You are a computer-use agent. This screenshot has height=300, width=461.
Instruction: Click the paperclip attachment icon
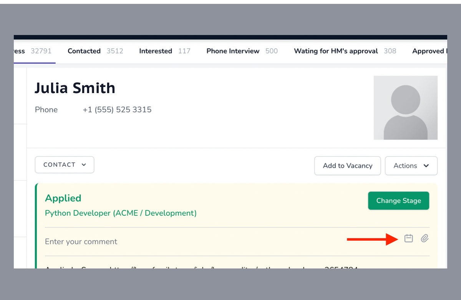pos(425,238)
